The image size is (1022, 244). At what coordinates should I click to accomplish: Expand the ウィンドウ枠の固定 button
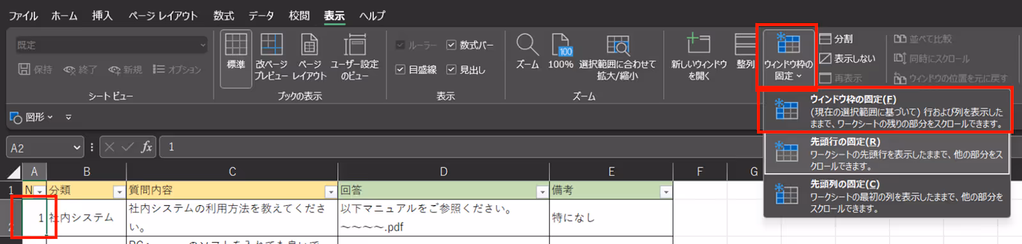(788, 58)
